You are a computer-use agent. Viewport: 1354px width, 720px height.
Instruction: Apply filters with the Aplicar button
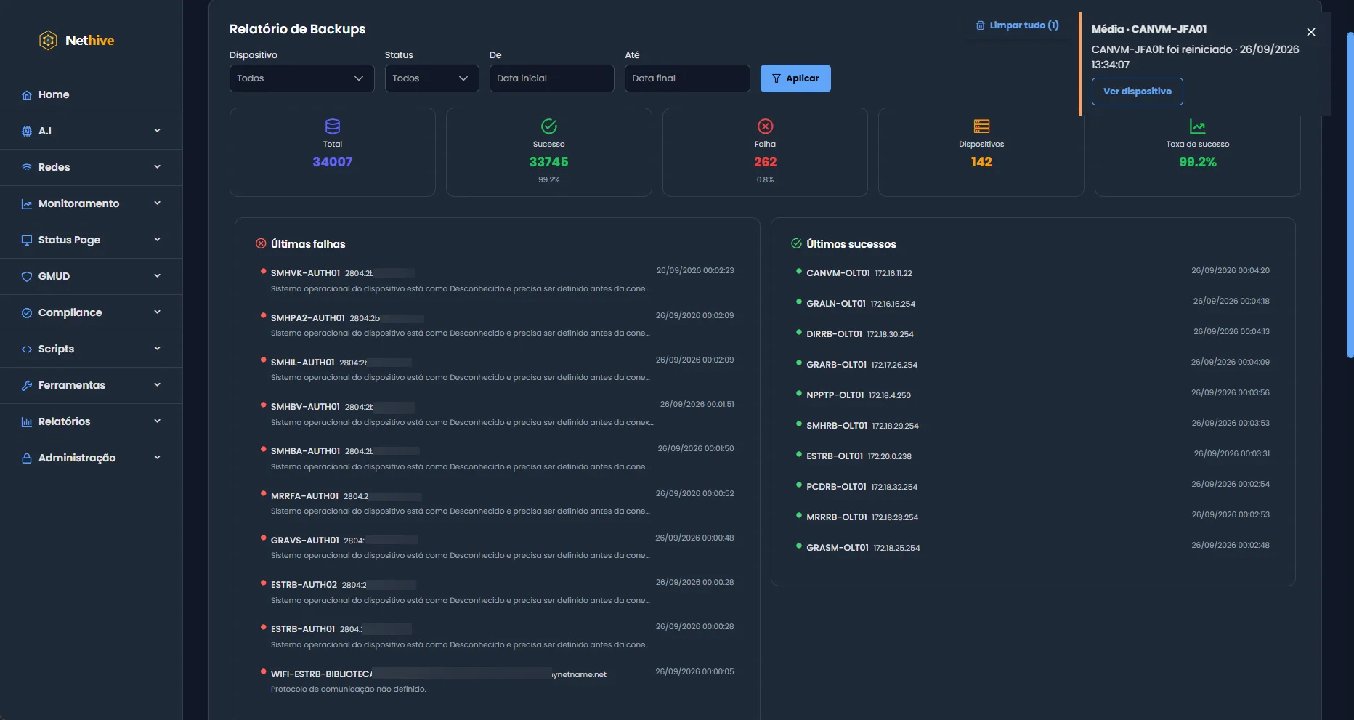(795, 78)
